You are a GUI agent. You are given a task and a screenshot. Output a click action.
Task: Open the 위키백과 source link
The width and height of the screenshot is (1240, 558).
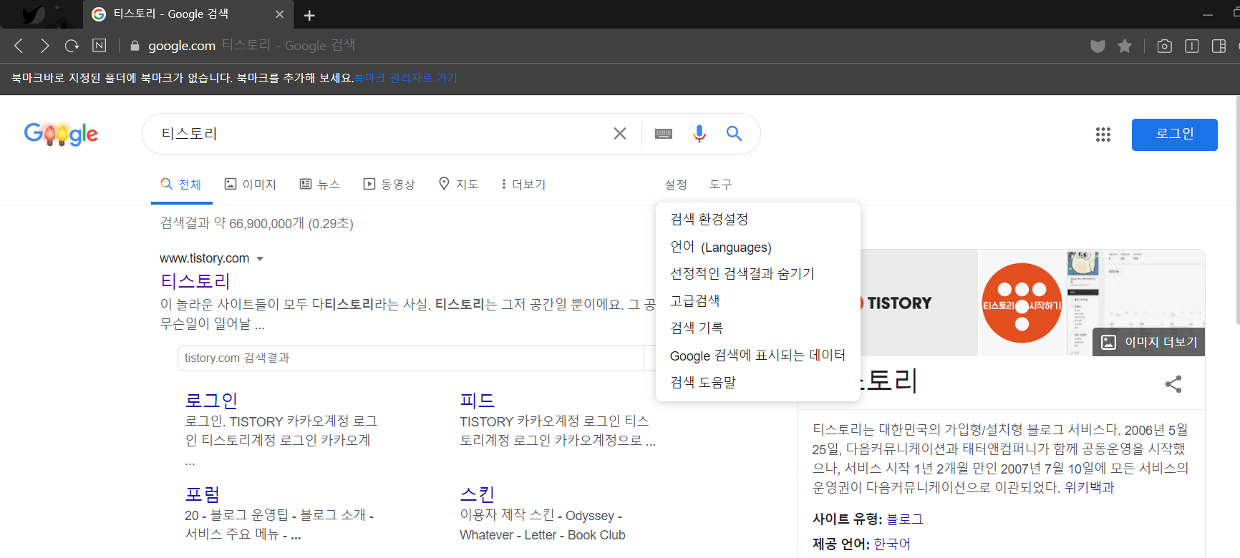pos(1090,487)
